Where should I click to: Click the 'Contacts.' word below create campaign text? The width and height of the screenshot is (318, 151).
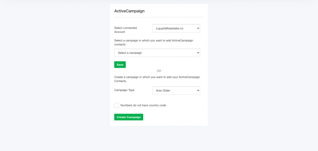click(x=120, y=81)
